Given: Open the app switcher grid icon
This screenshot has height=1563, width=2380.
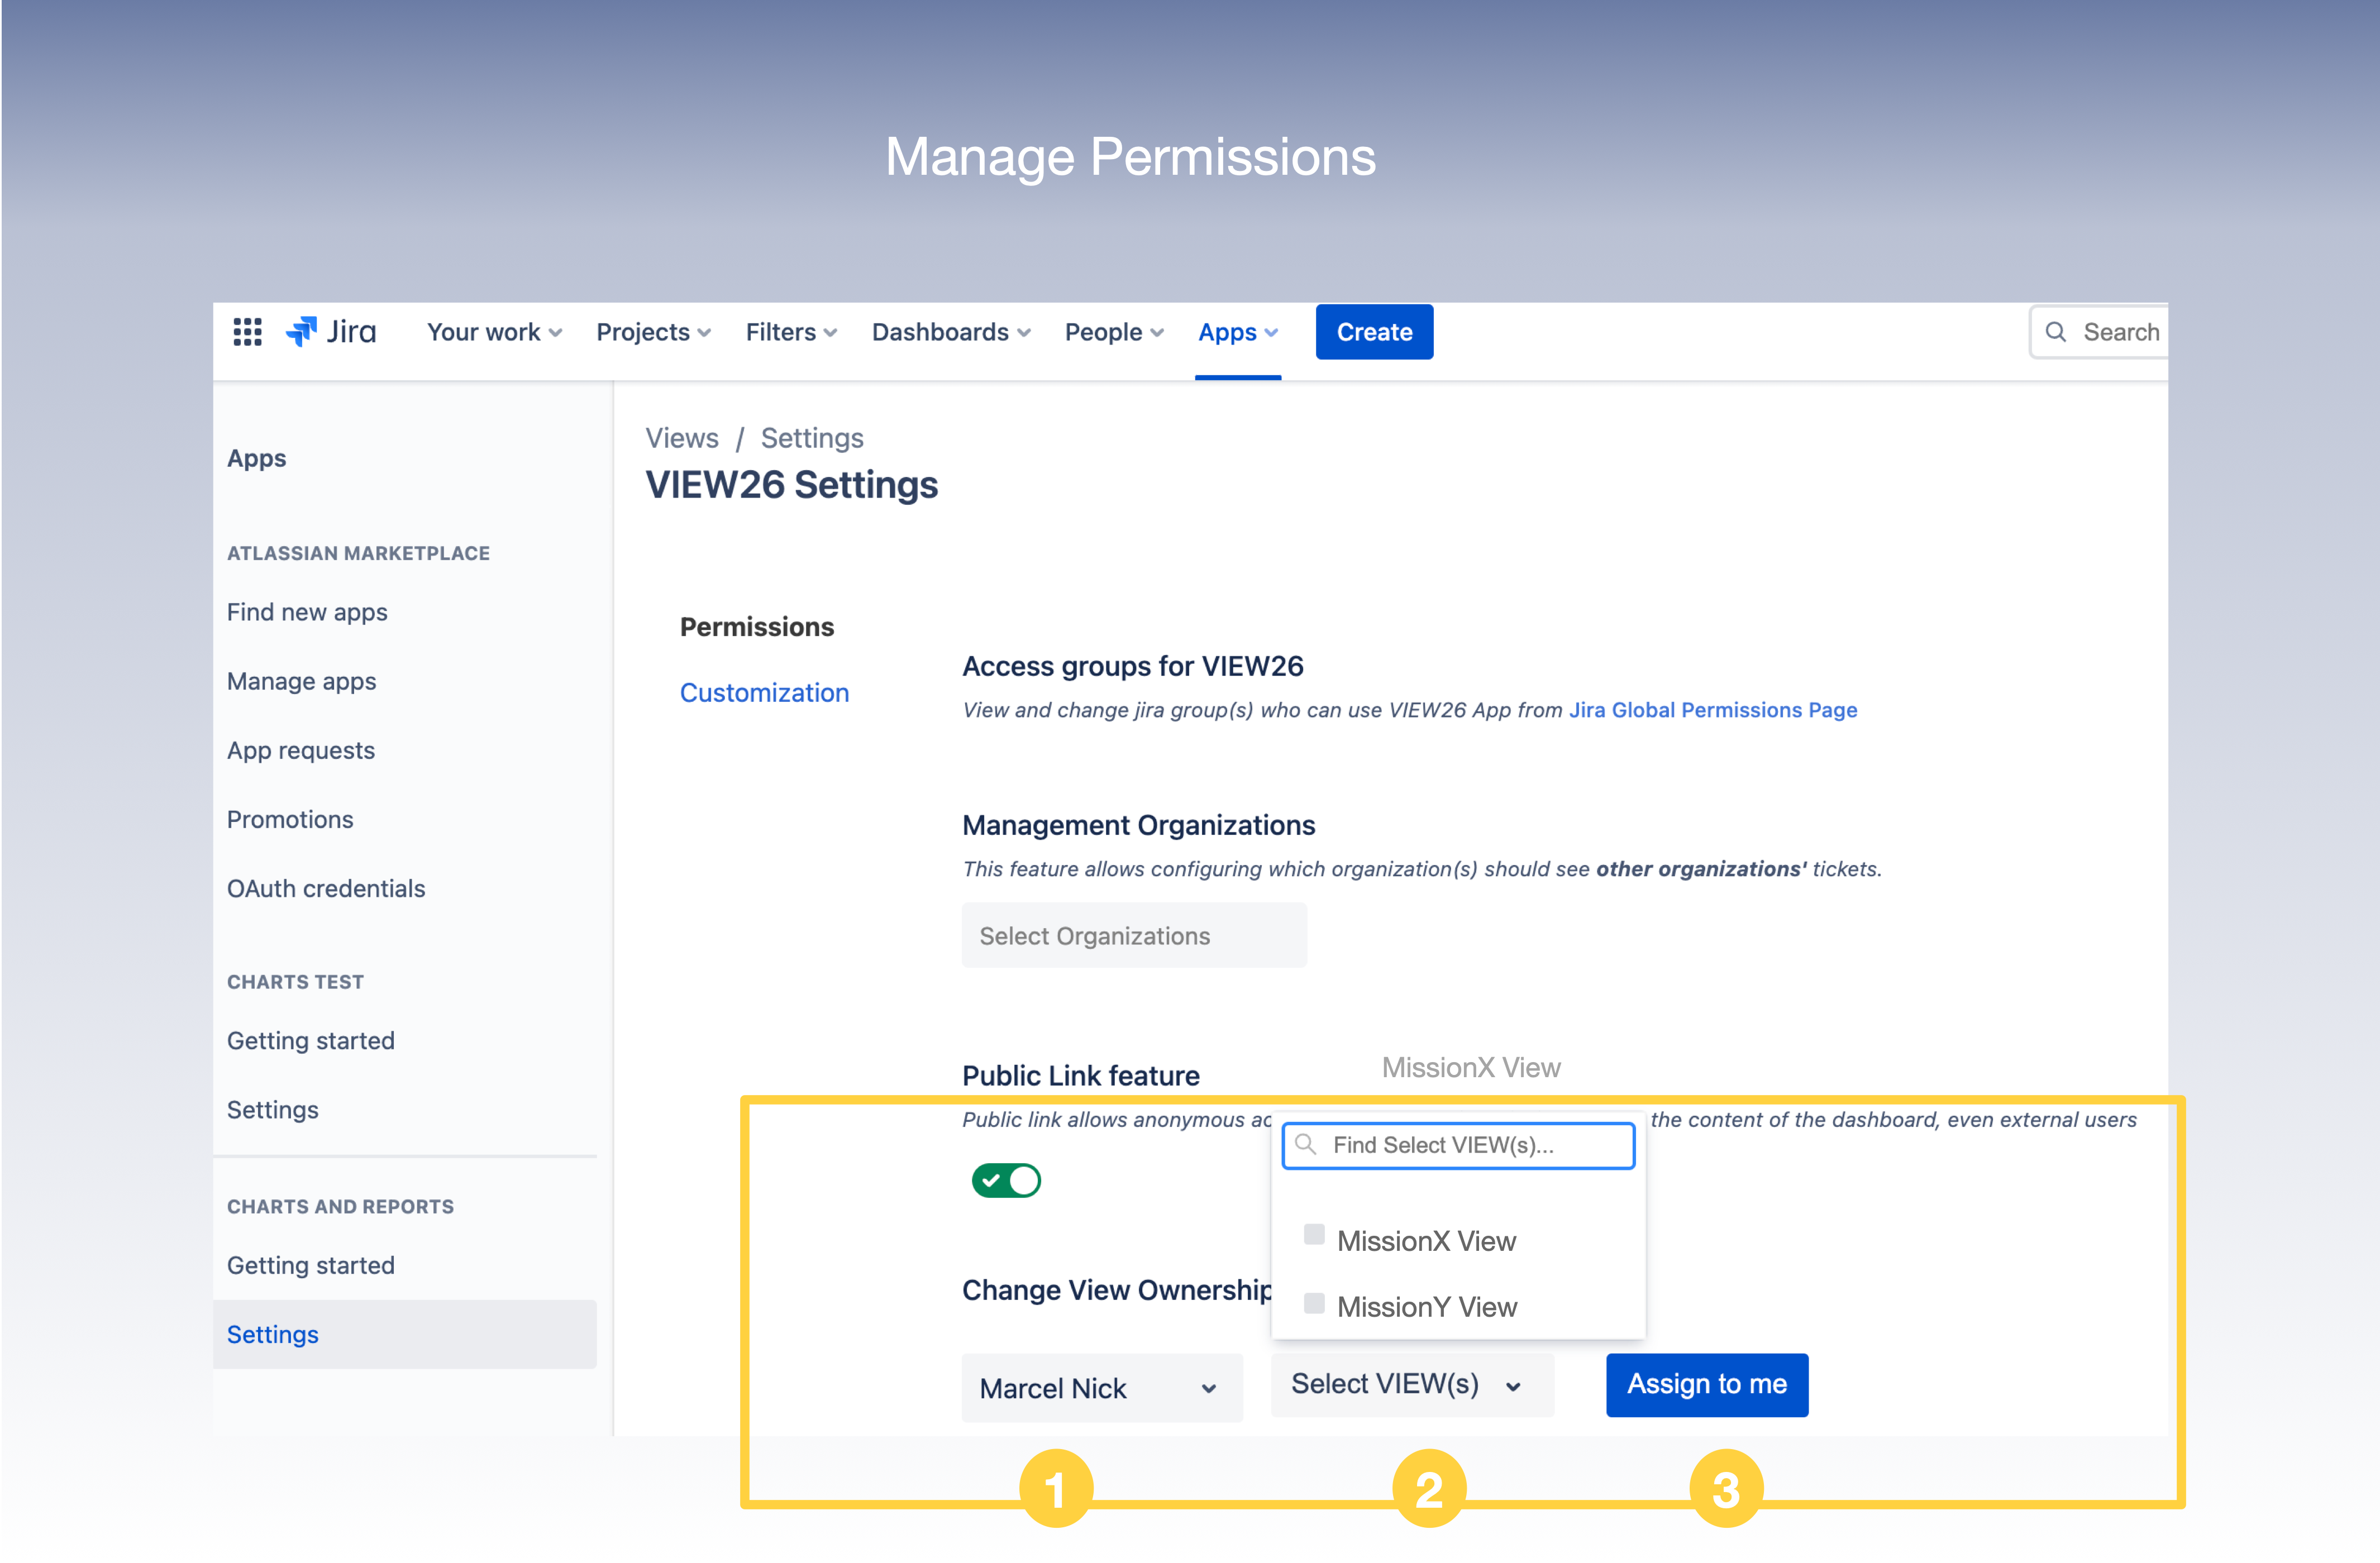Looking at the screenshot, I should (247, 332).
